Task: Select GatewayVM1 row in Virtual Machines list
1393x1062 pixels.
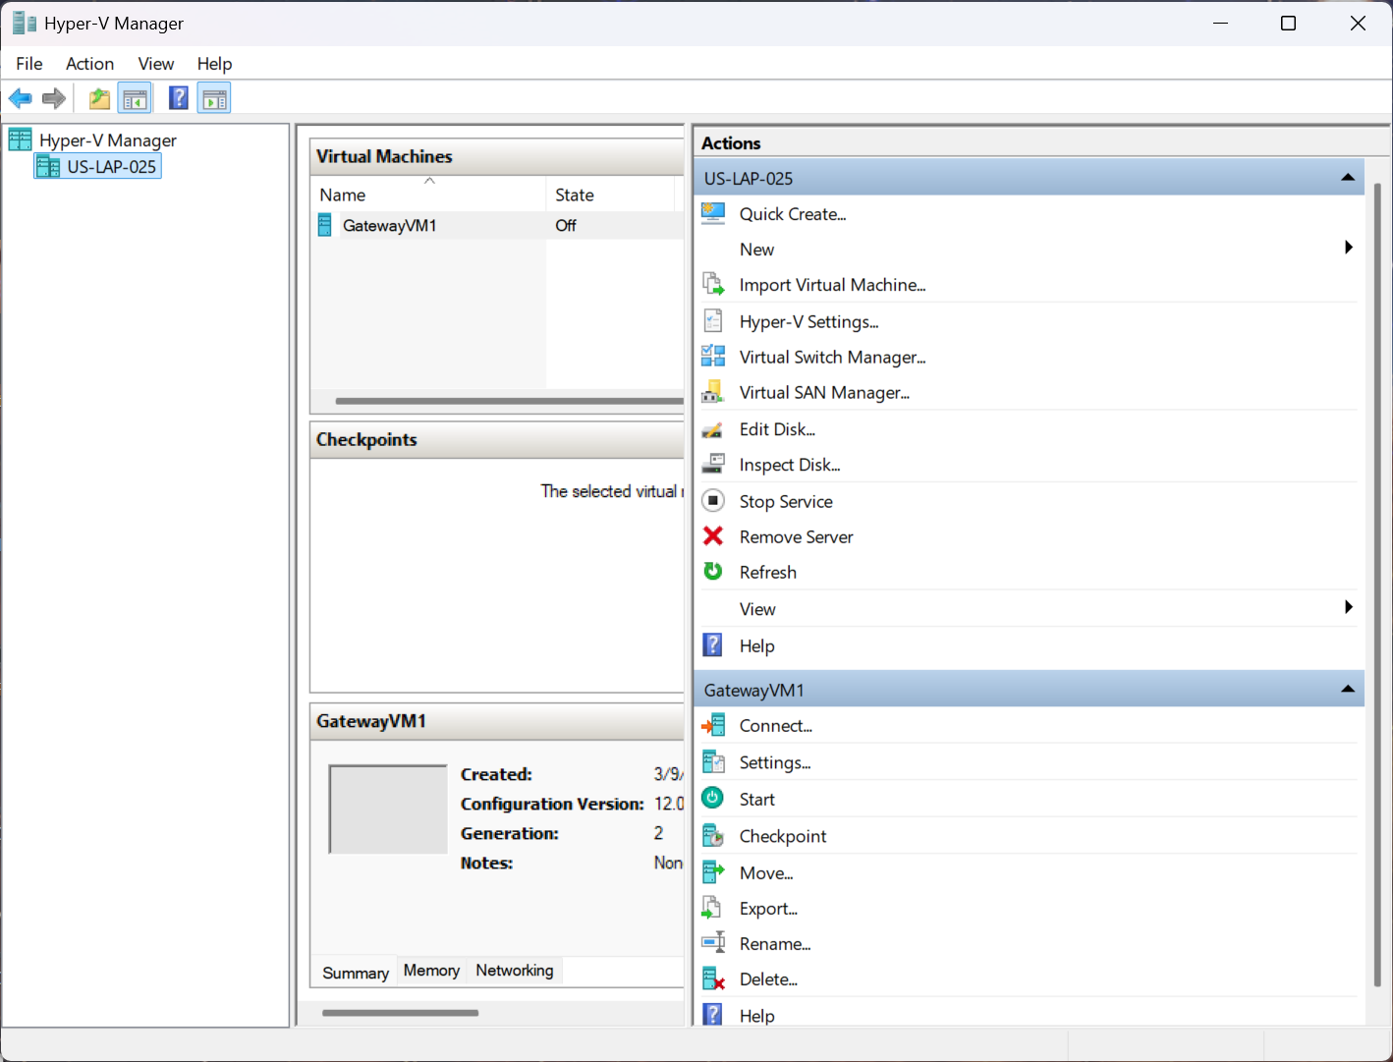Action: 497,226
